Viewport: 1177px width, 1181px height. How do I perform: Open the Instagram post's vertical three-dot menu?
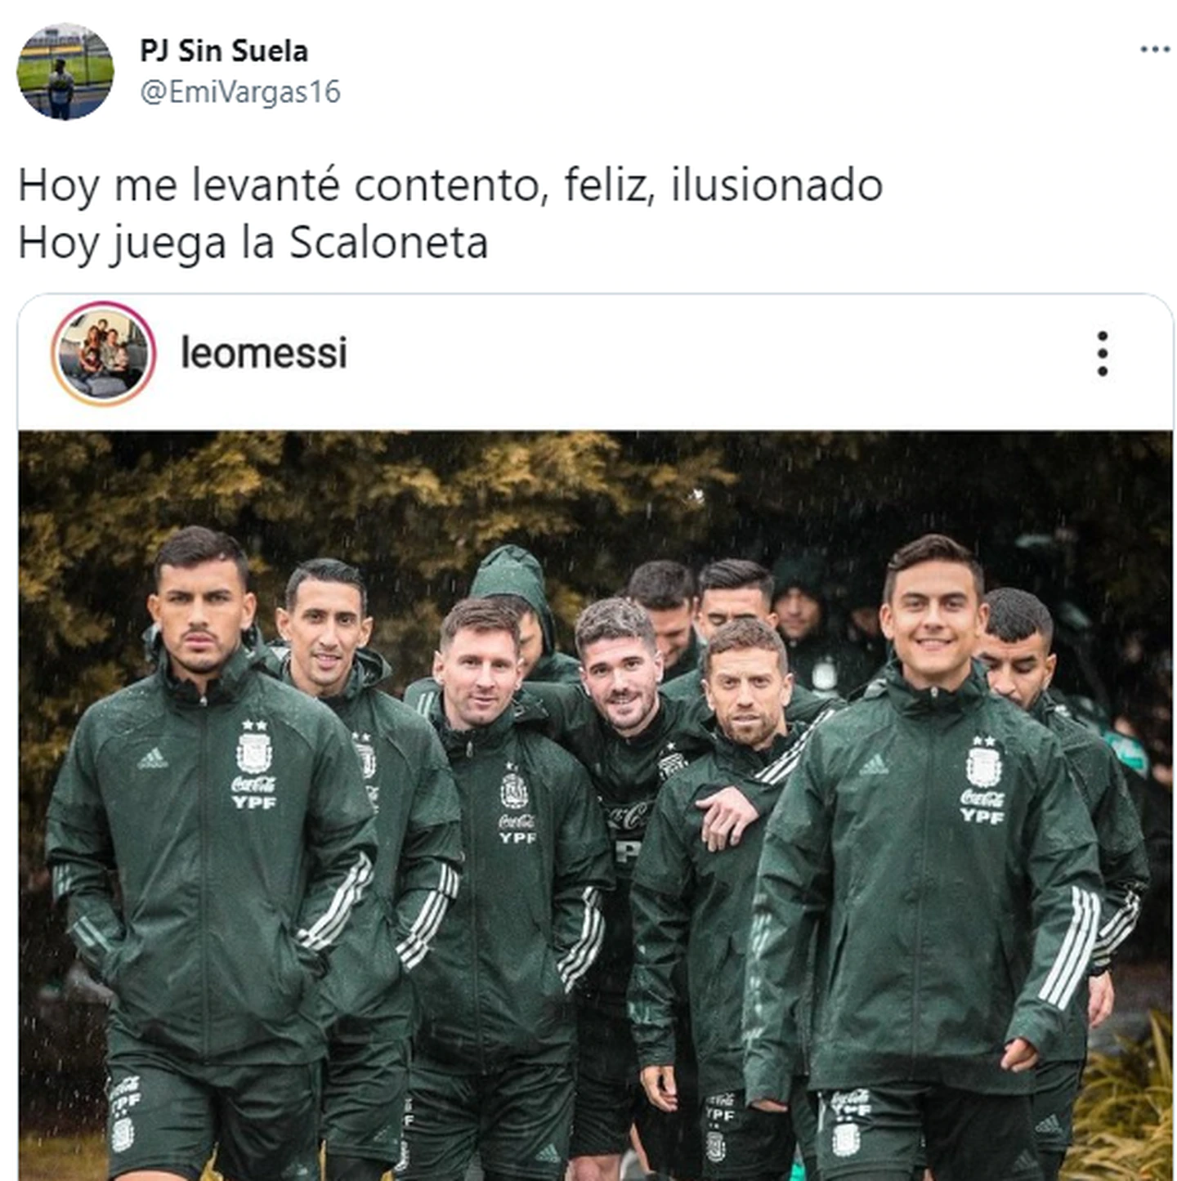[x=1103, y=354]
